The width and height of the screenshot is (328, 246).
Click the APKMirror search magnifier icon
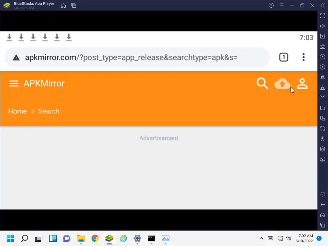(262, 84)
